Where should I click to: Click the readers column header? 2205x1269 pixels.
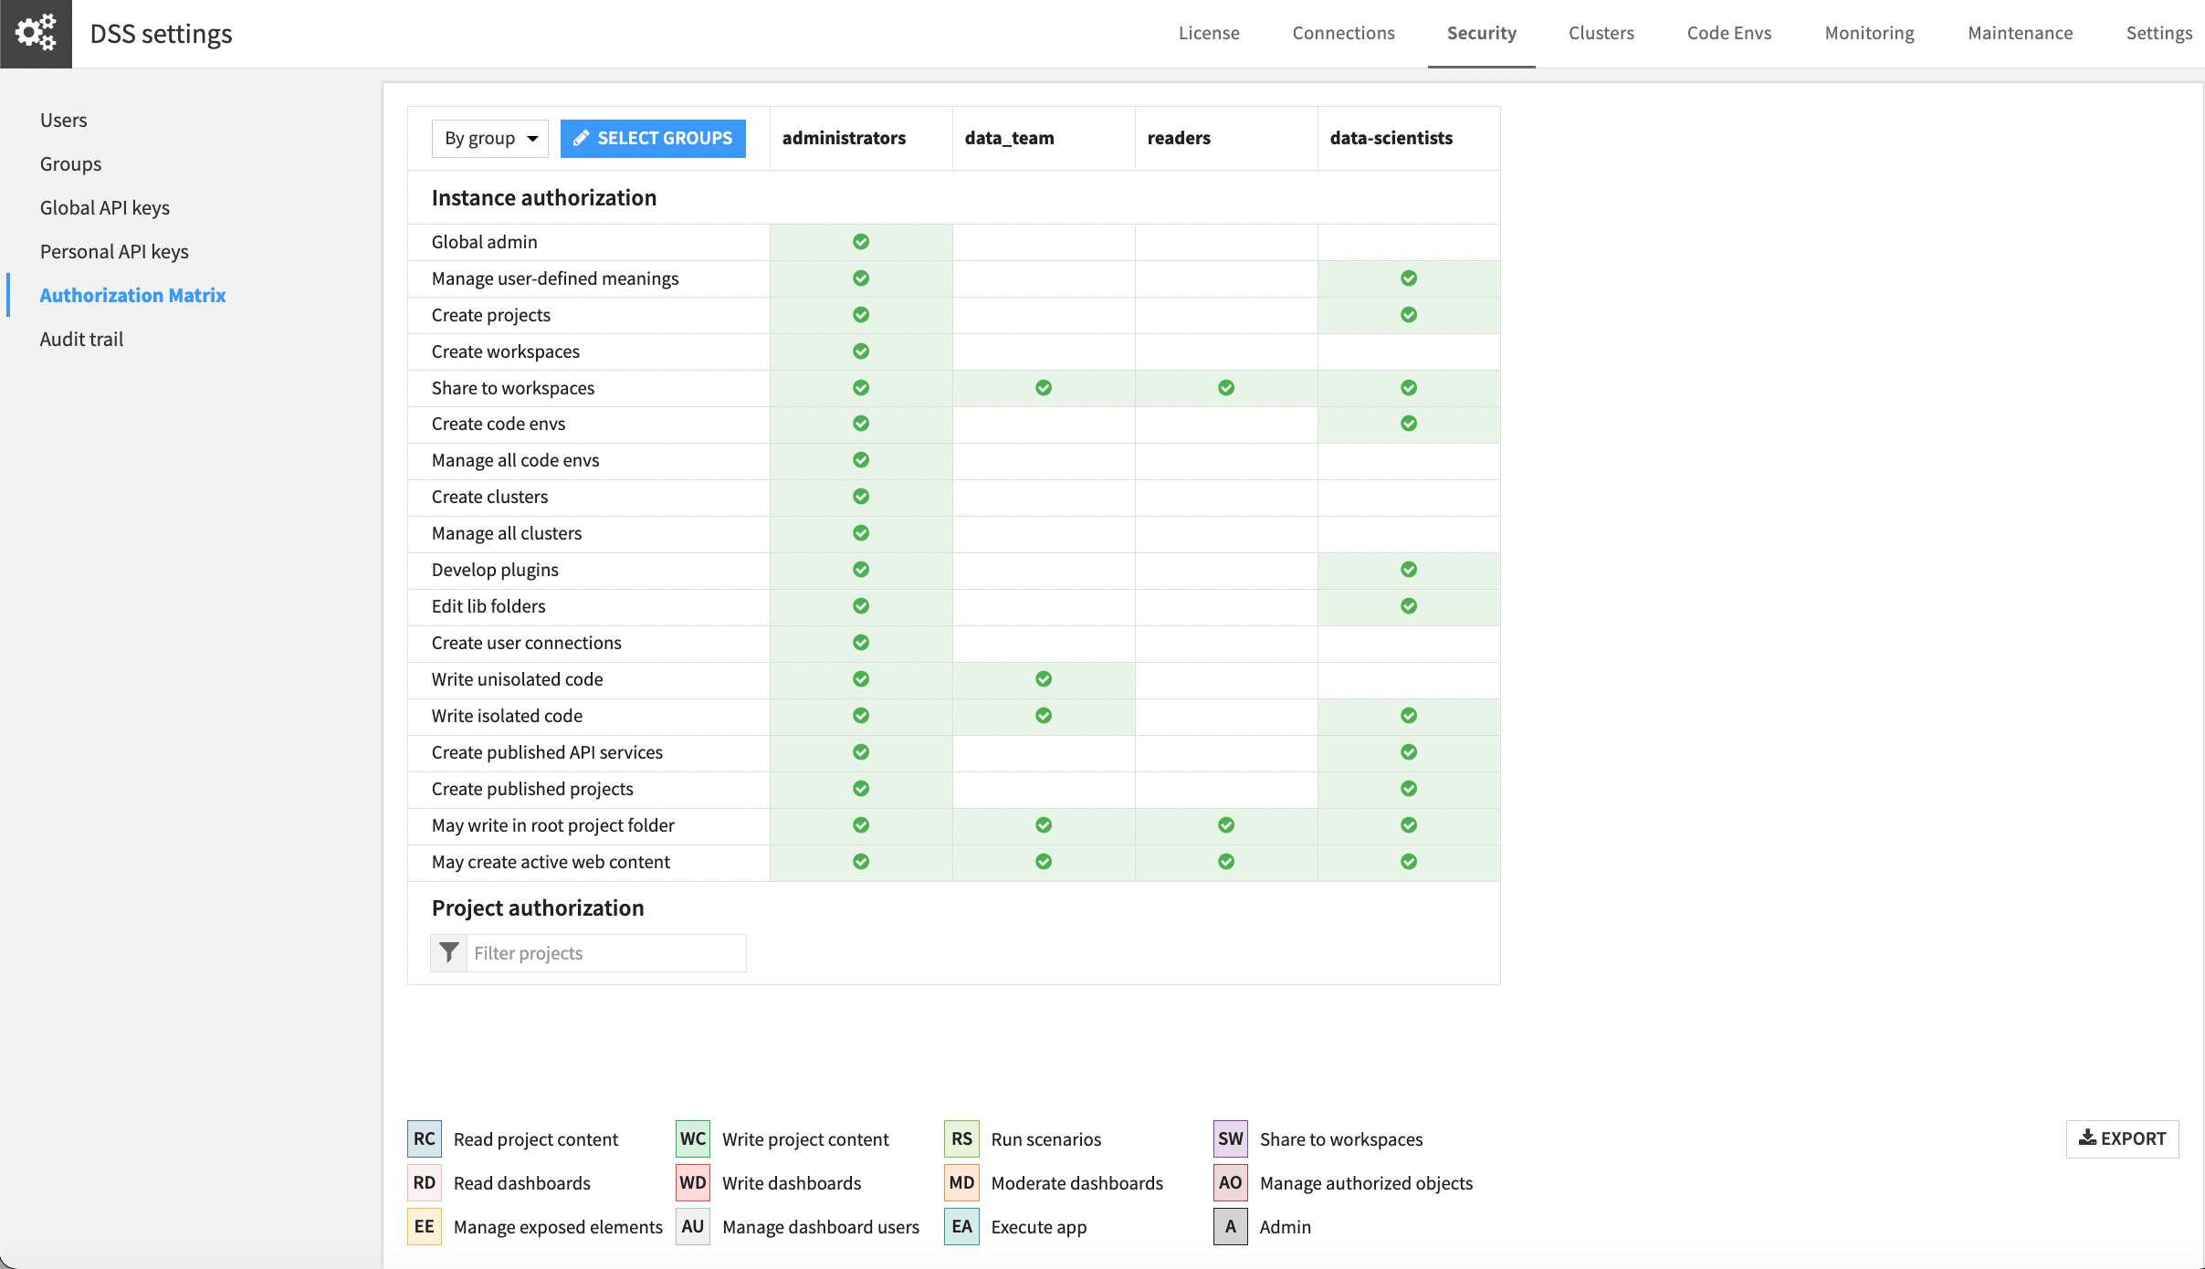point(1179,138)
